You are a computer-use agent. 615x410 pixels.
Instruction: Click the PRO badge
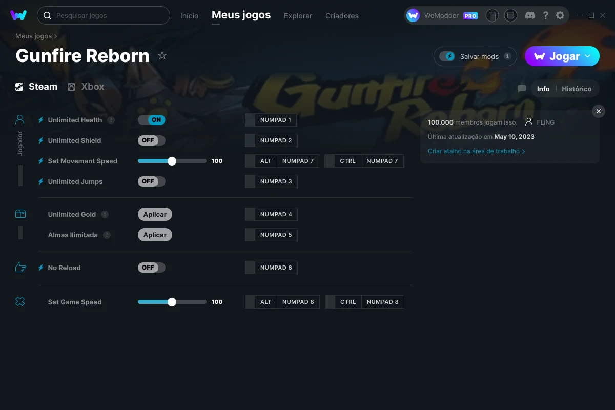(470, 16)
